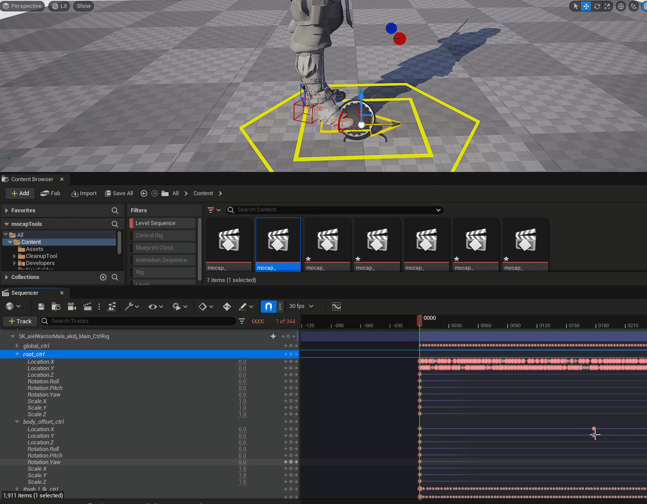Click the Sequencer track filter icon
The image size is (647, 504).
pyautogui.click(x=242, y=322)
